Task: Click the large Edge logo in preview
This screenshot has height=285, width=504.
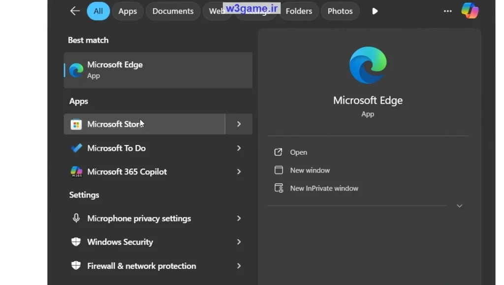Action: [368, 65]
